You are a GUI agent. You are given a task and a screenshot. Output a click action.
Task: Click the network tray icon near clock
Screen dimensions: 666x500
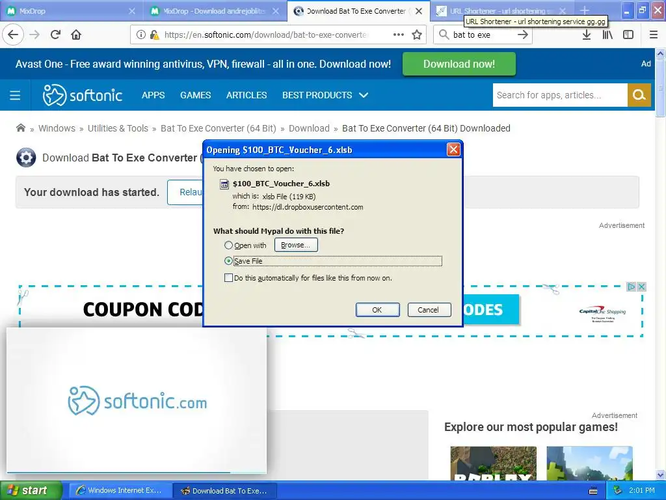pyautogui.click(x=618, y=491)
